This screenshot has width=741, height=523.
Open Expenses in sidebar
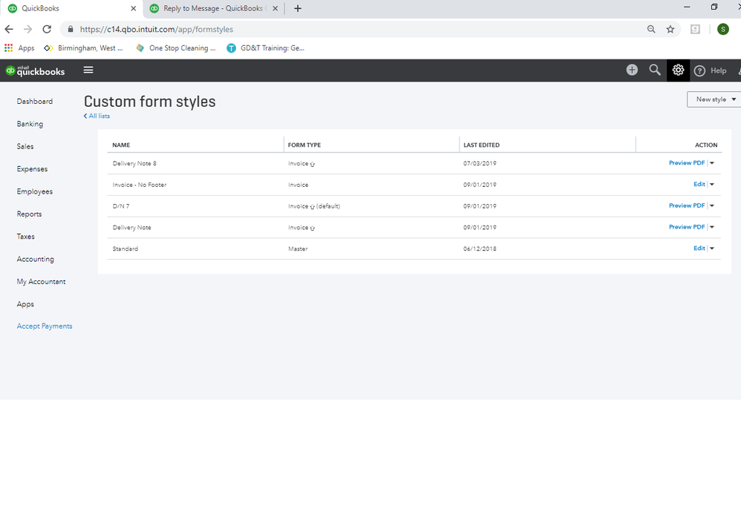[x=32, y=169]
